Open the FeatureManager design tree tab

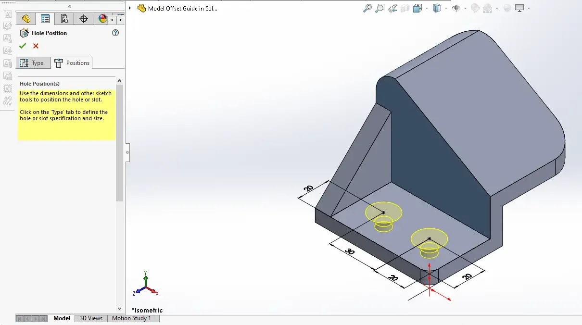26,19
